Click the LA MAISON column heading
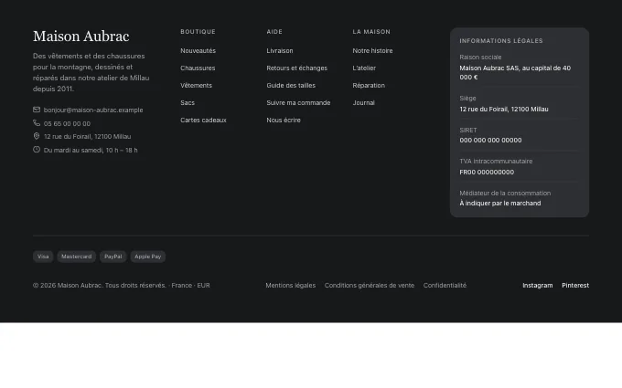Image resolution: width=622 pixels, height=388 pixels. (371, 32)
